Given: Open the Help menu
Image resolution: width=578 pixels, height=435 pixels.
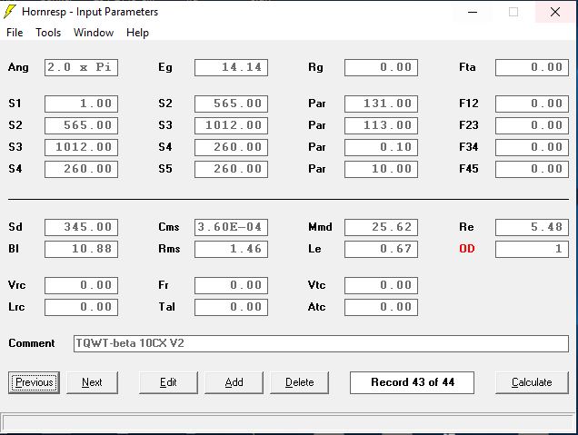Looking at the screenshot, I should pos(137,33).
